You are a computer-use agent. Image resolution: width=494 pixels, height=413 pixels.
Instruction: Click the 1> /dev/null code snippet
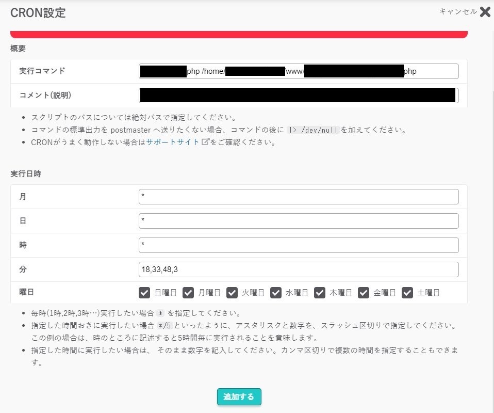(313, 130)
